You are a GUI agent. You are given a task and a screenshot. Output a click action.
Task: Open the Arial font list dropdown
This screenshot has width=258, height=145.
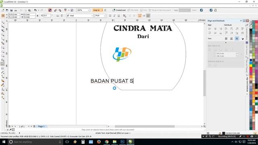[x=92, y=16]
